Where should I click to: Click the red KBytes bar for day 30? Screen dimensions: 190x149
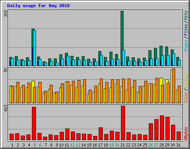[173, 133]
